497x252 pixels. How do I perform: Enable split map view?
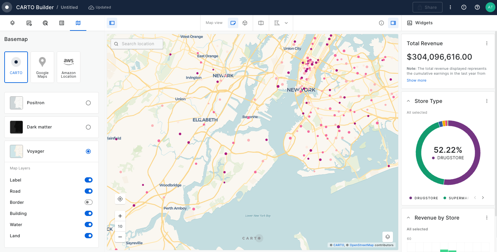(x=261, y=23)
